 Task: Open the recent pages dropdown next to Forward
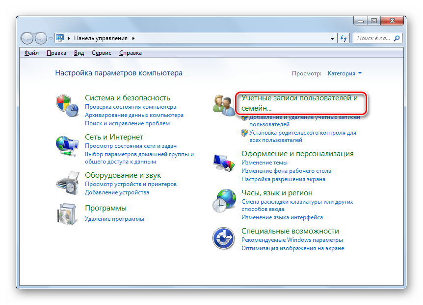51,39
